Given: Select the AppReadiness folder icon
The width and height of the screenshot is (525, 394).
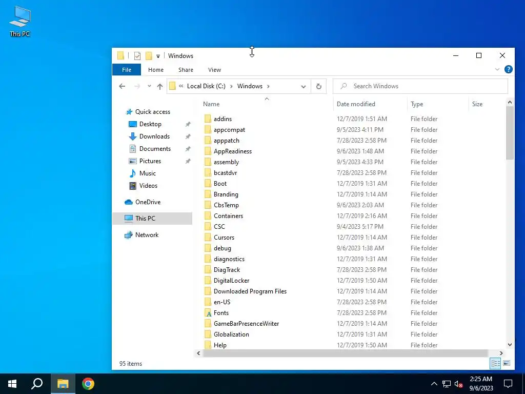Looking at the screenshot, I should 208,151.
